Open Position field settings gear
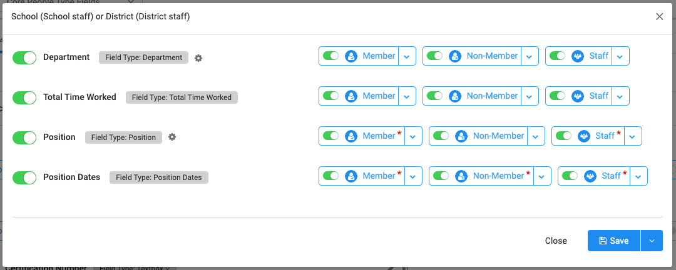The width and height of the screenshot is (676, 270). 172,137
